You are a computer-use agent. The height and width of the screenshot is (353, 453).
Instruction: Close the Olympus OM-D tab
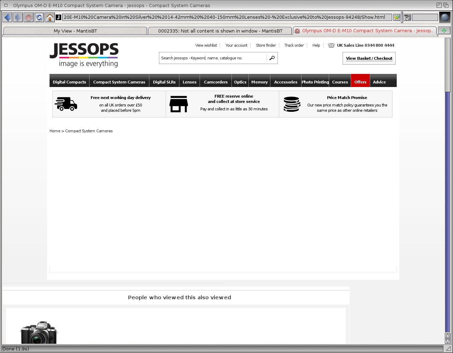click(297, 31)
